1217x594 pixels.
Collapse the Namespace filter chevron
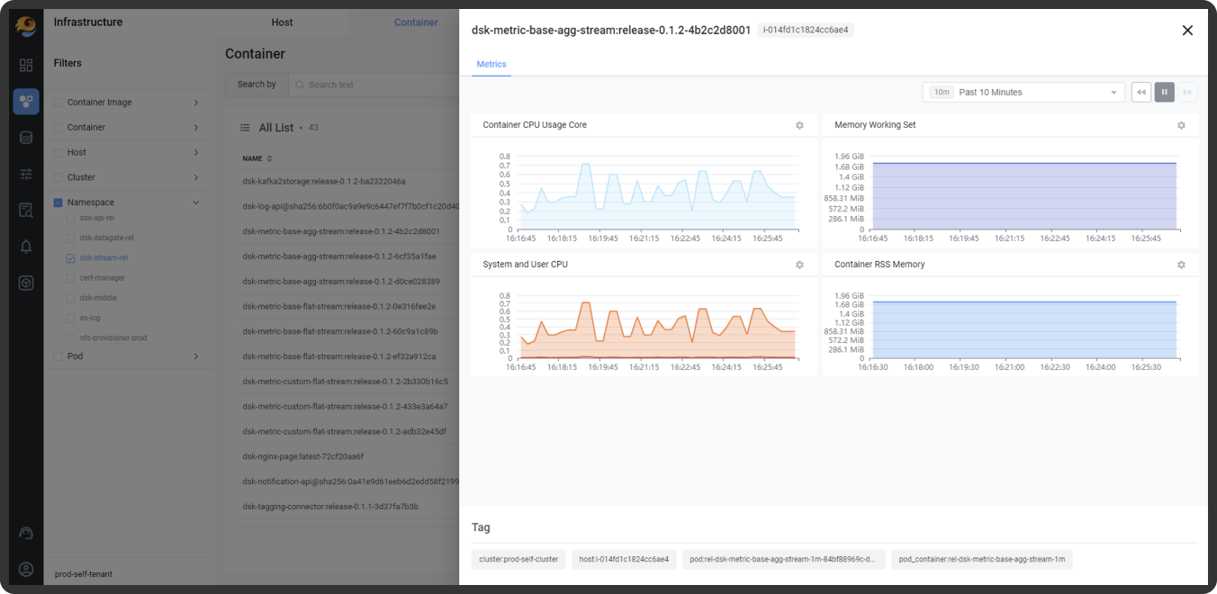pos(196,202)
